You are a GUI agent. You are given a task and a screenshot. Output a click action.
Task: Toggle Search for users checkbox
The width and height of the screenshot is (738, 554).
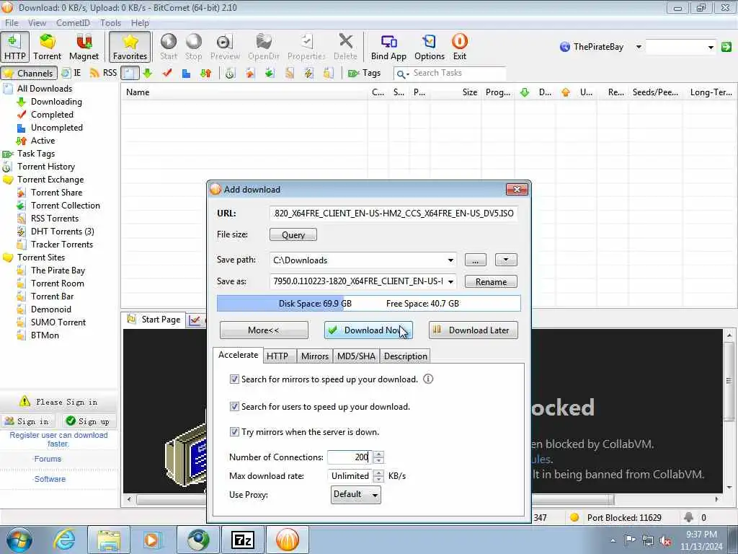pyautogui.click(x=234, y=406)
